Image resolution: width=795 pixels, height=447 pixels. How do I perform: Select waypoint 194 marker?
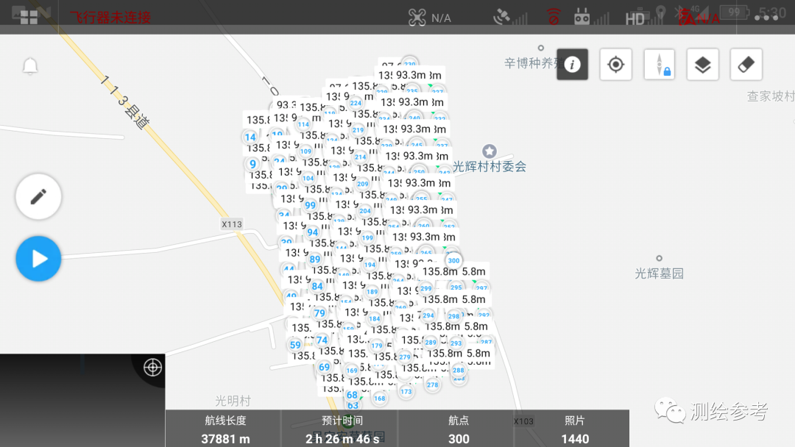coord(370,264)
